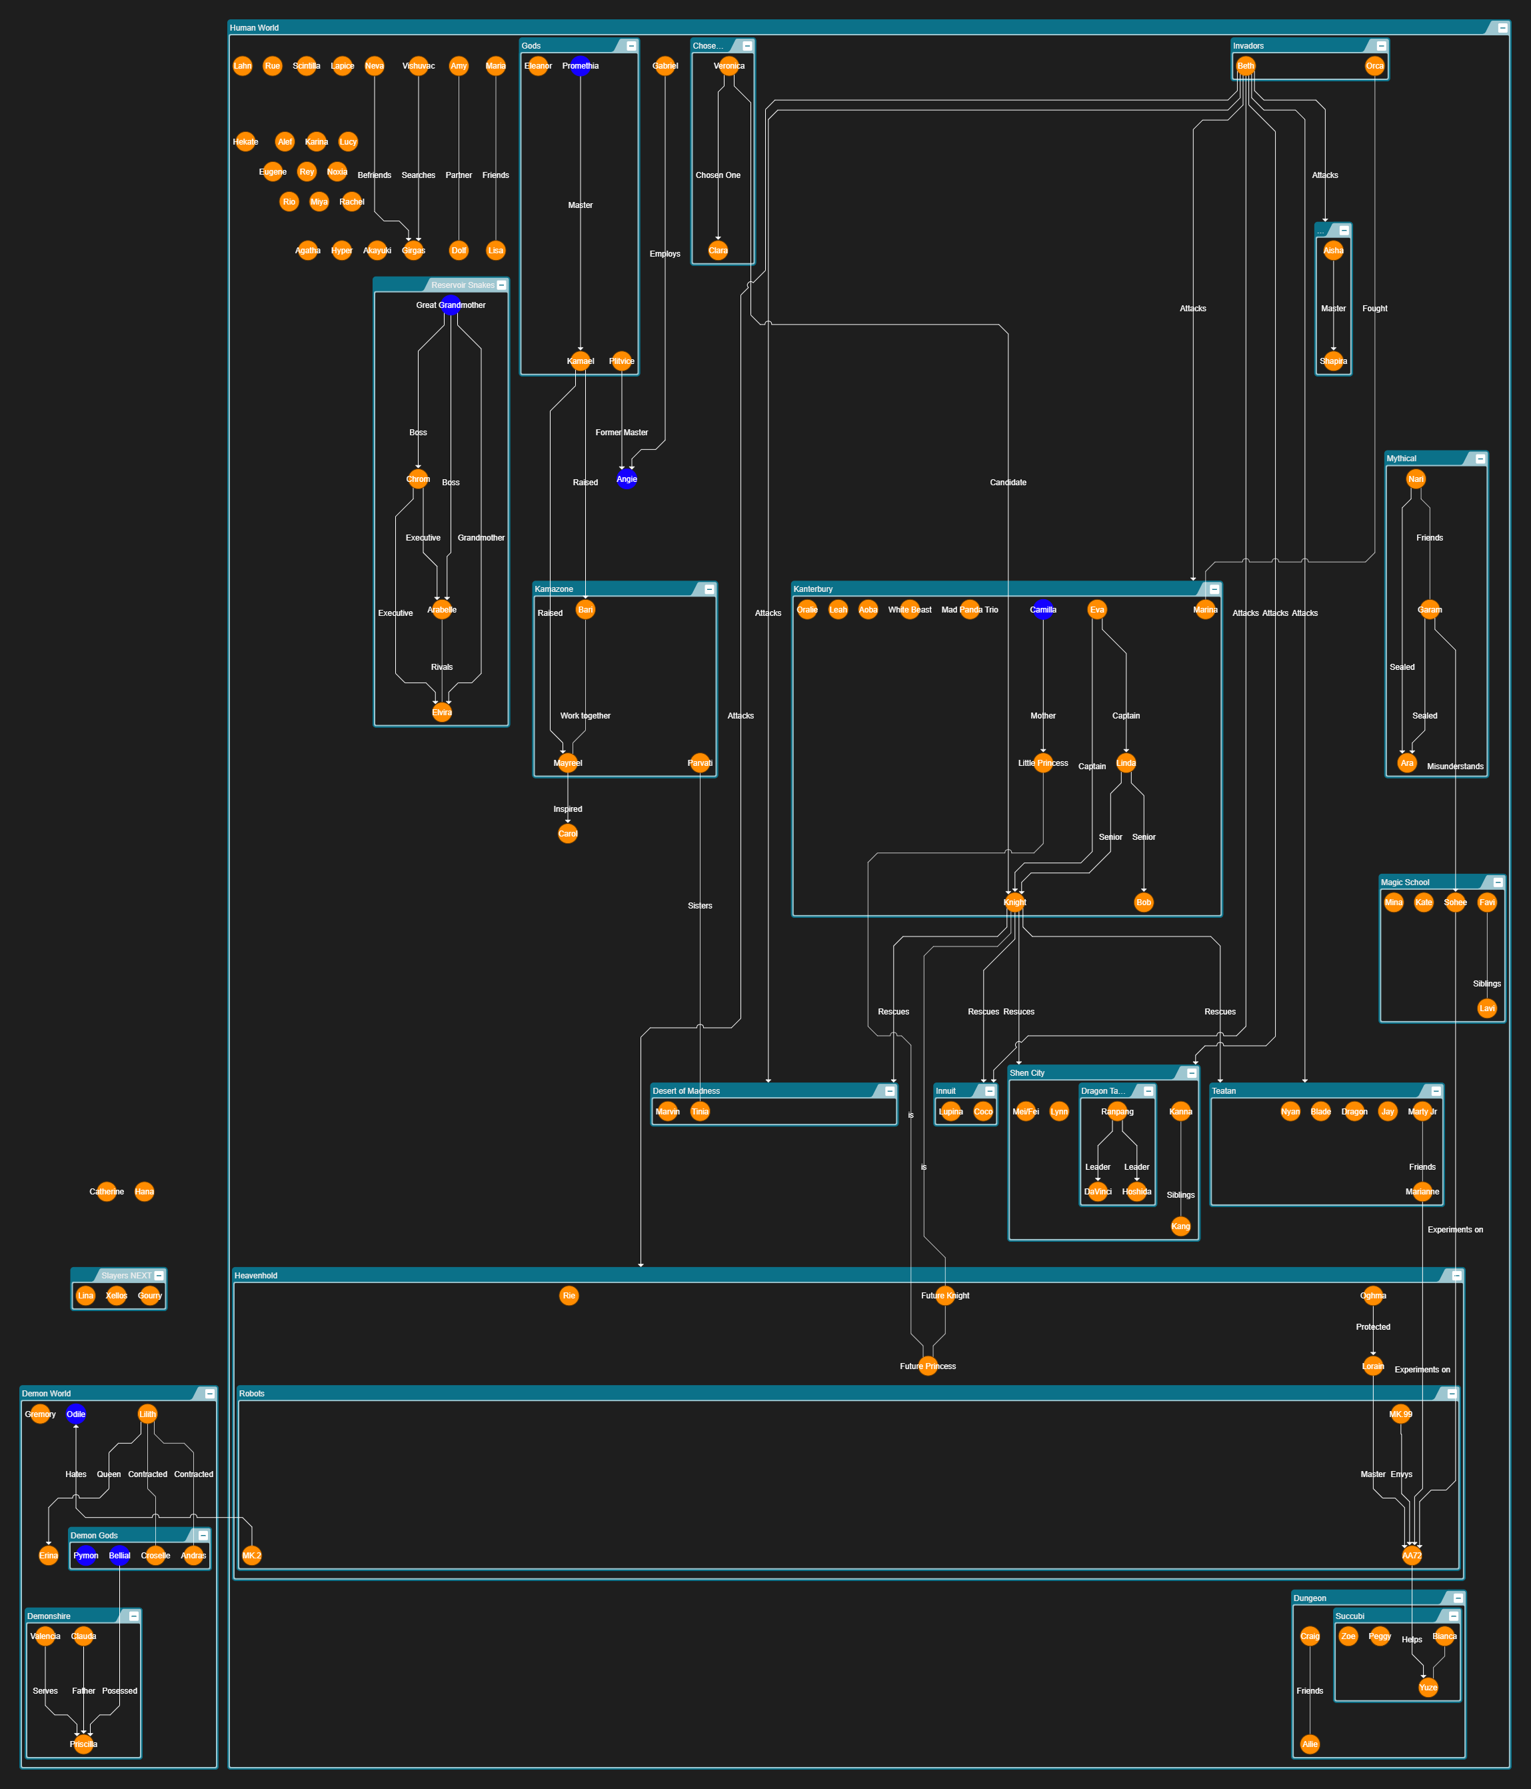Viewport: 1531px width, 1789px height.
Task: Collapse the Kanterbury group
Action: click(x=1214, y=589)
